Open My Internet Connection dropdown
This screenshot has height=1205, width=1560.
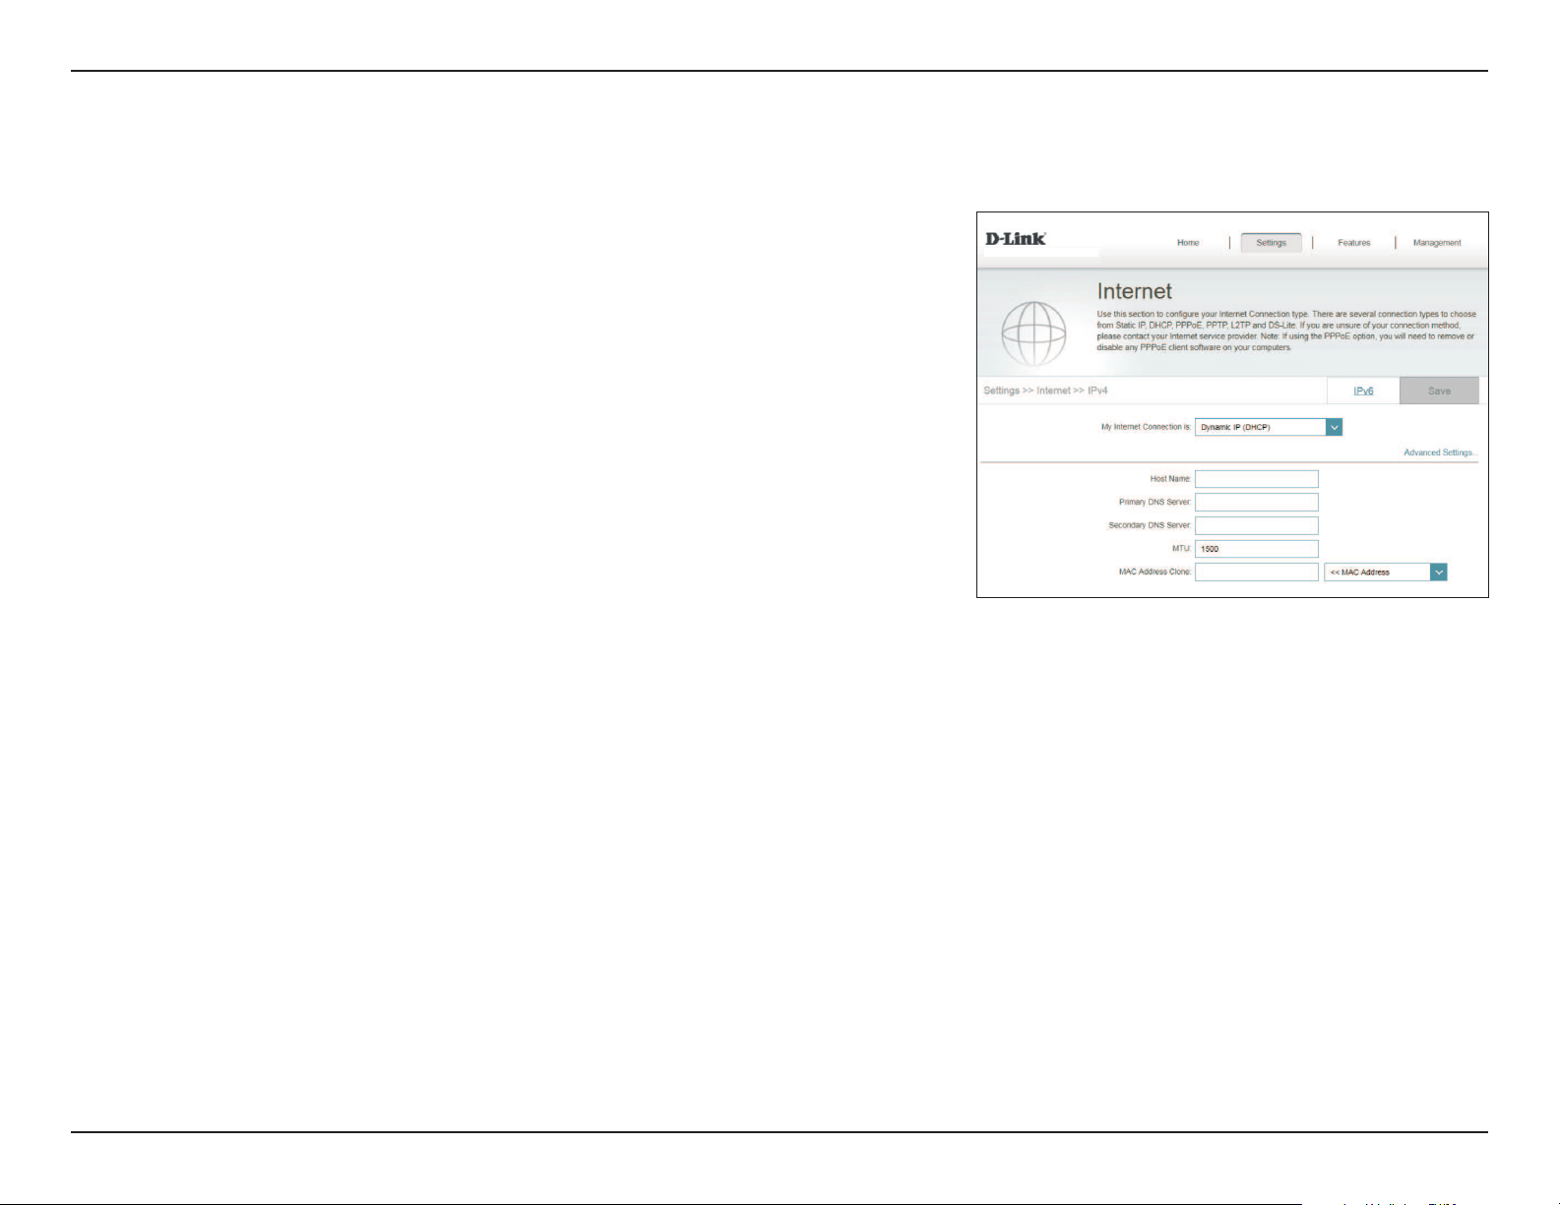[1269, 427]
